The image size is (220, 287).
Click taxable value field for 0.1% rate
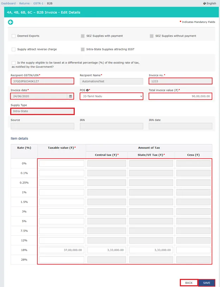pos(62,173)
